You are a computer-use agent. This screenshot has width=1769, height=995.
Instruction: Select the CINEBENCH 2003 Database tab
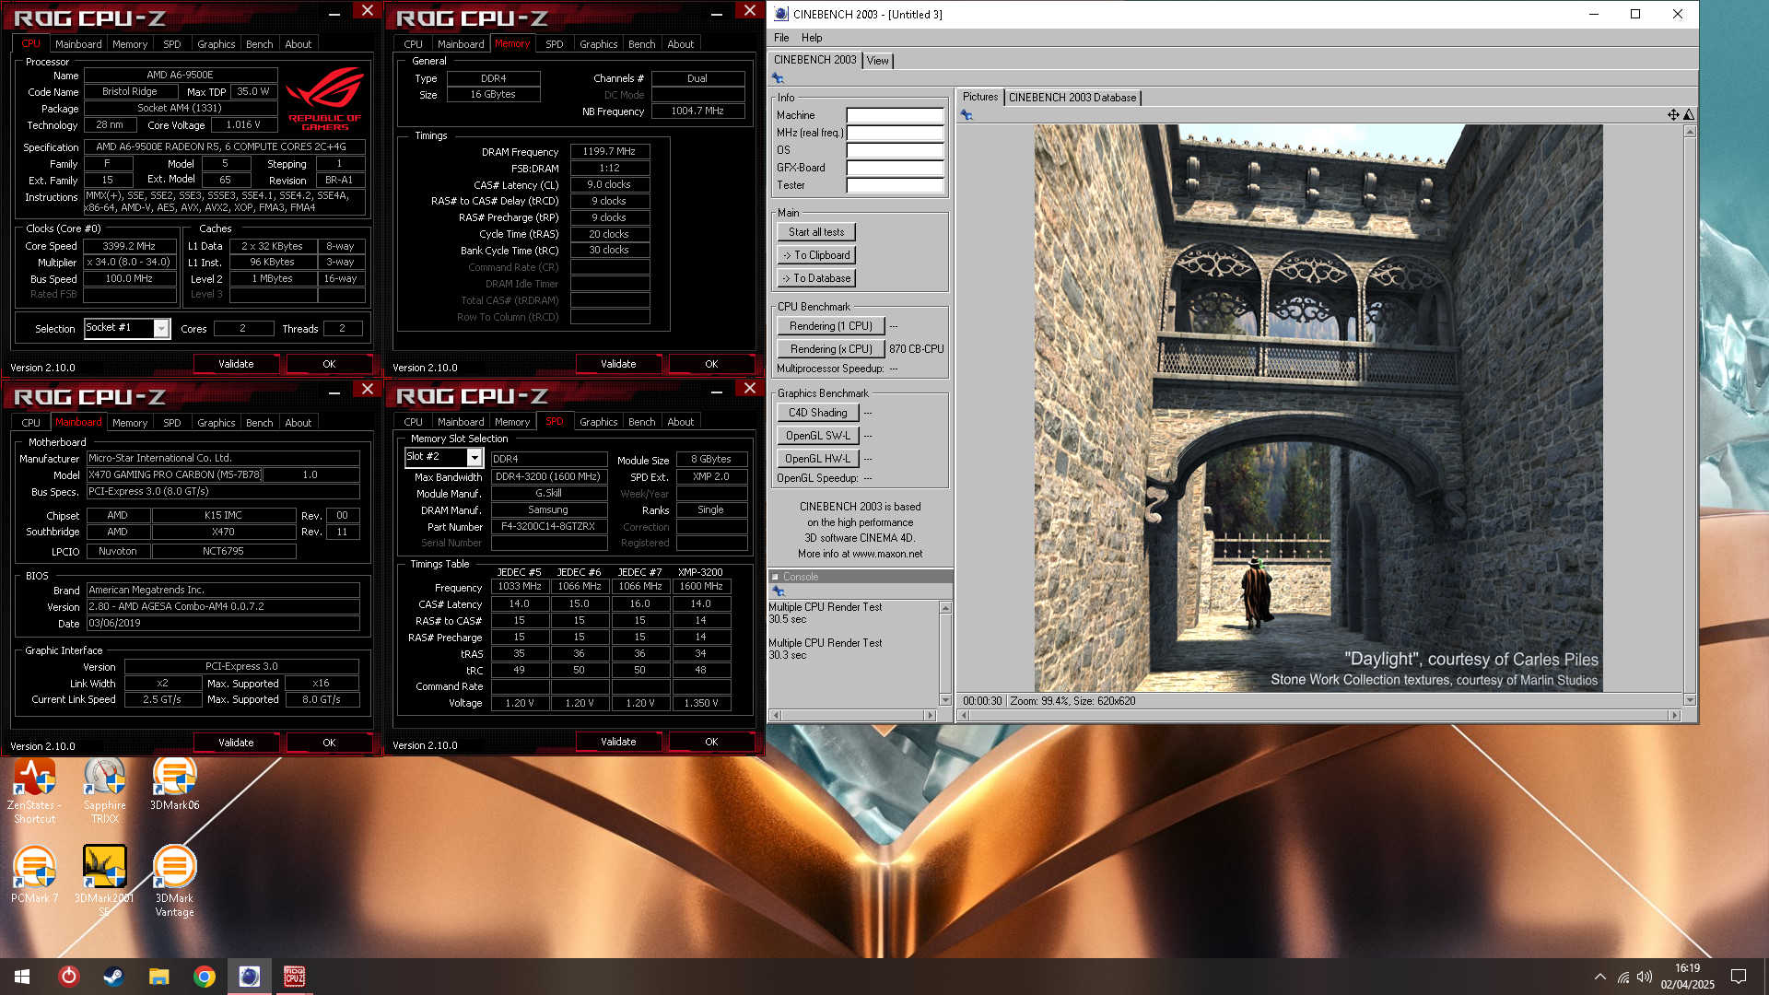(1072, 98)
